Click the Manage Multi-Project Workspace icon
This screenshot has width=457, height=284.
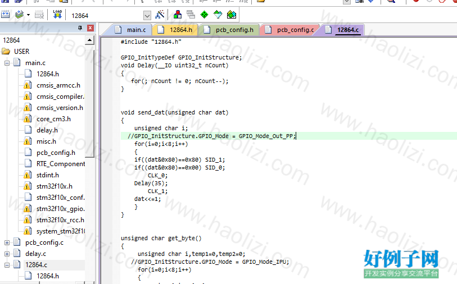tap(191, 14)
